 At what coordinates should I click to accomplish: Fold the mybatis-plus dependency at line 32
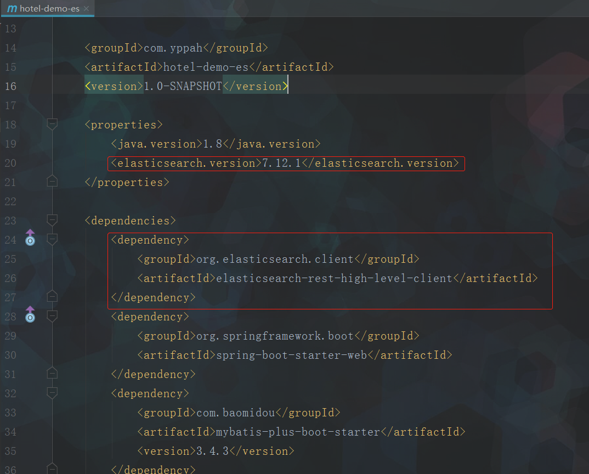tap(52, 393)
